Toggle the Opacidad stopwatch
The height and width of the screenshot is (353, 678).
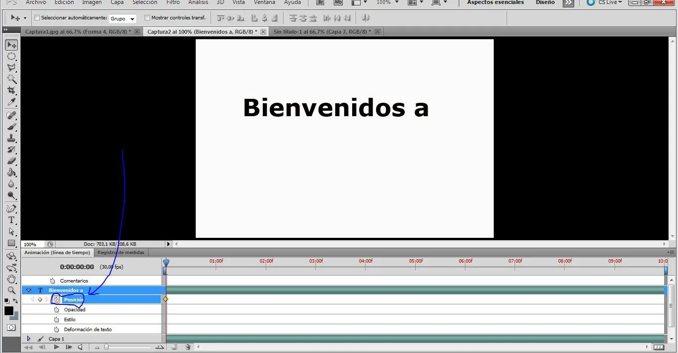pos(56,309)
